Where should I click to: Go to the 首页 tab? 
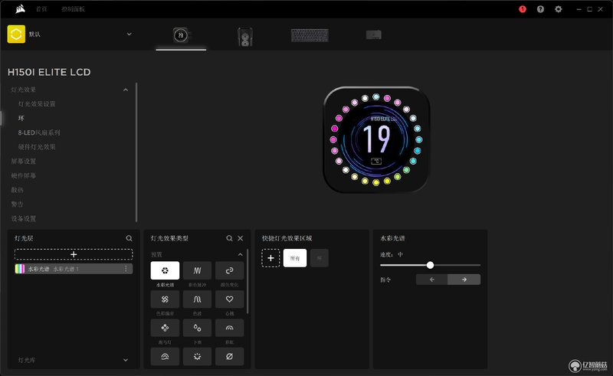pos(41,9)
